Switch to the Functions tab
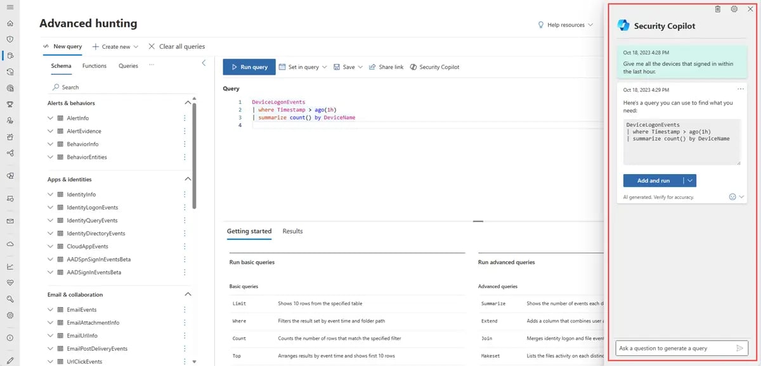 point(94,65)
